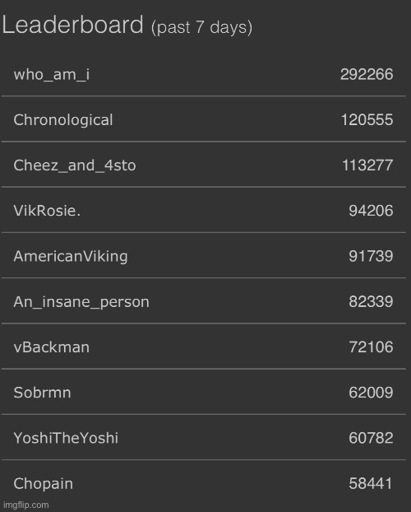Select the 120555 score value
Image resolution: width=411 pixels, height=512 pixels.
[x=367, y=119]
